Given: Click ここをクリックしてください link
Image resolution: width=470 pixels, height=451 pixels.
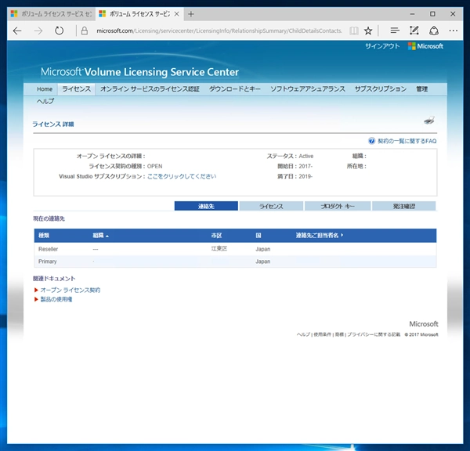Looking at the screenshot, I should pyautogui.click(x=182, y=176).
